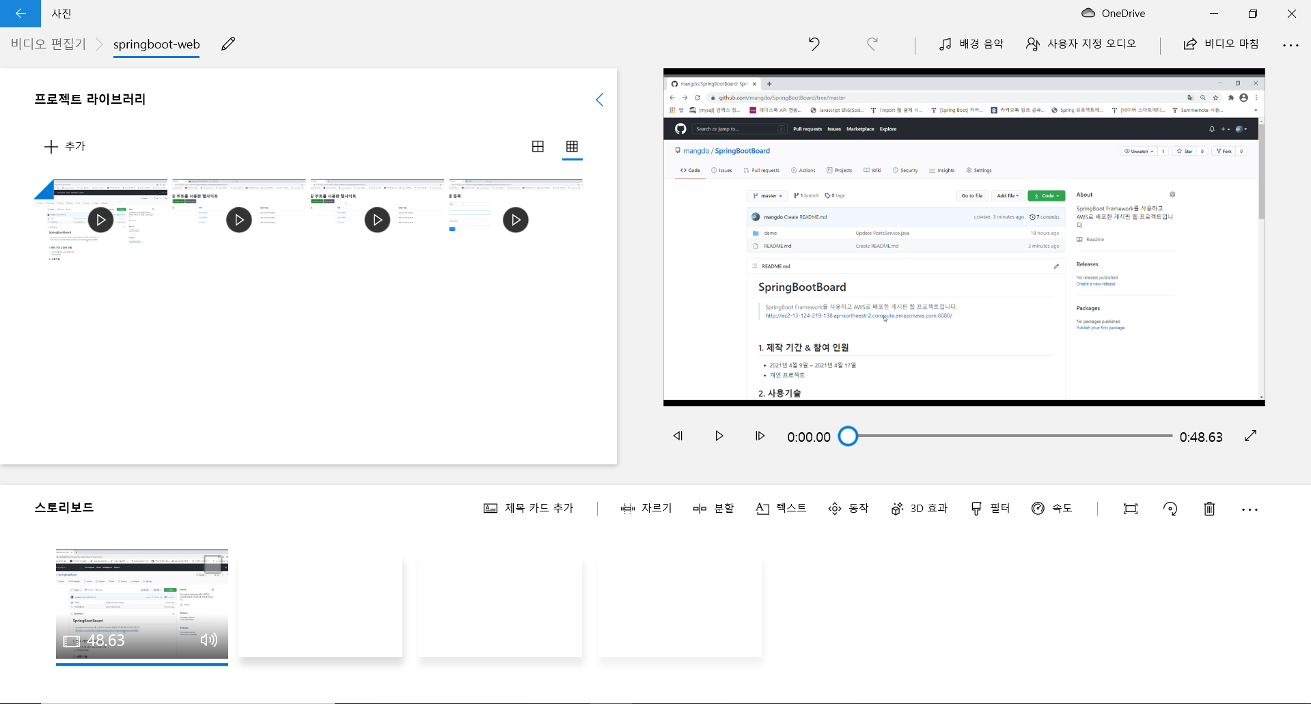Open top-right more options menu

1291,45
